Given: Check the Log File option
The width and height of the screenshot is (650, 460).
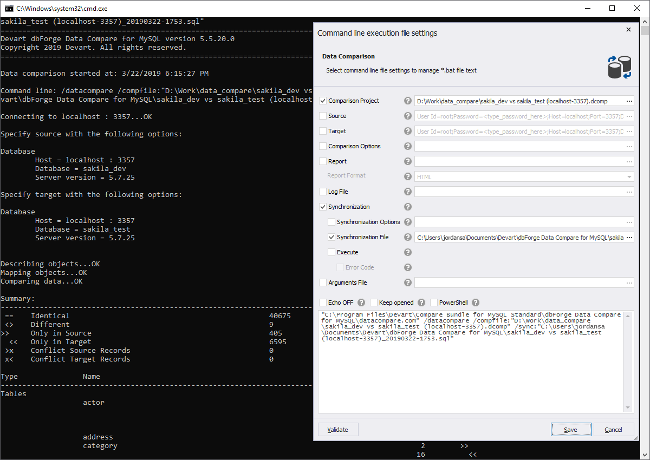Looking at the screenshot, I should 323,192.
